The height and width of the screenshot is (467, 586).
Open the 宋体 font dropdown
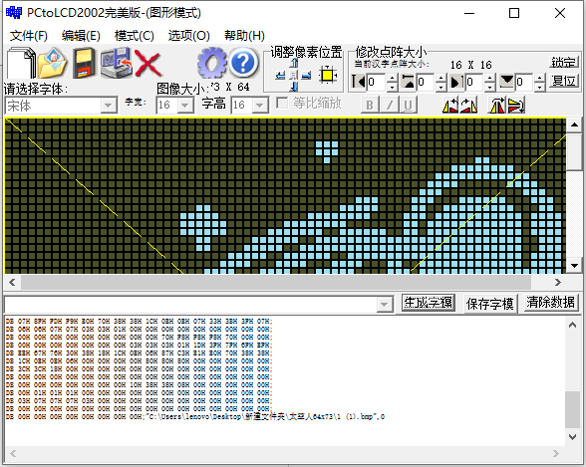[x=108, y=106]
